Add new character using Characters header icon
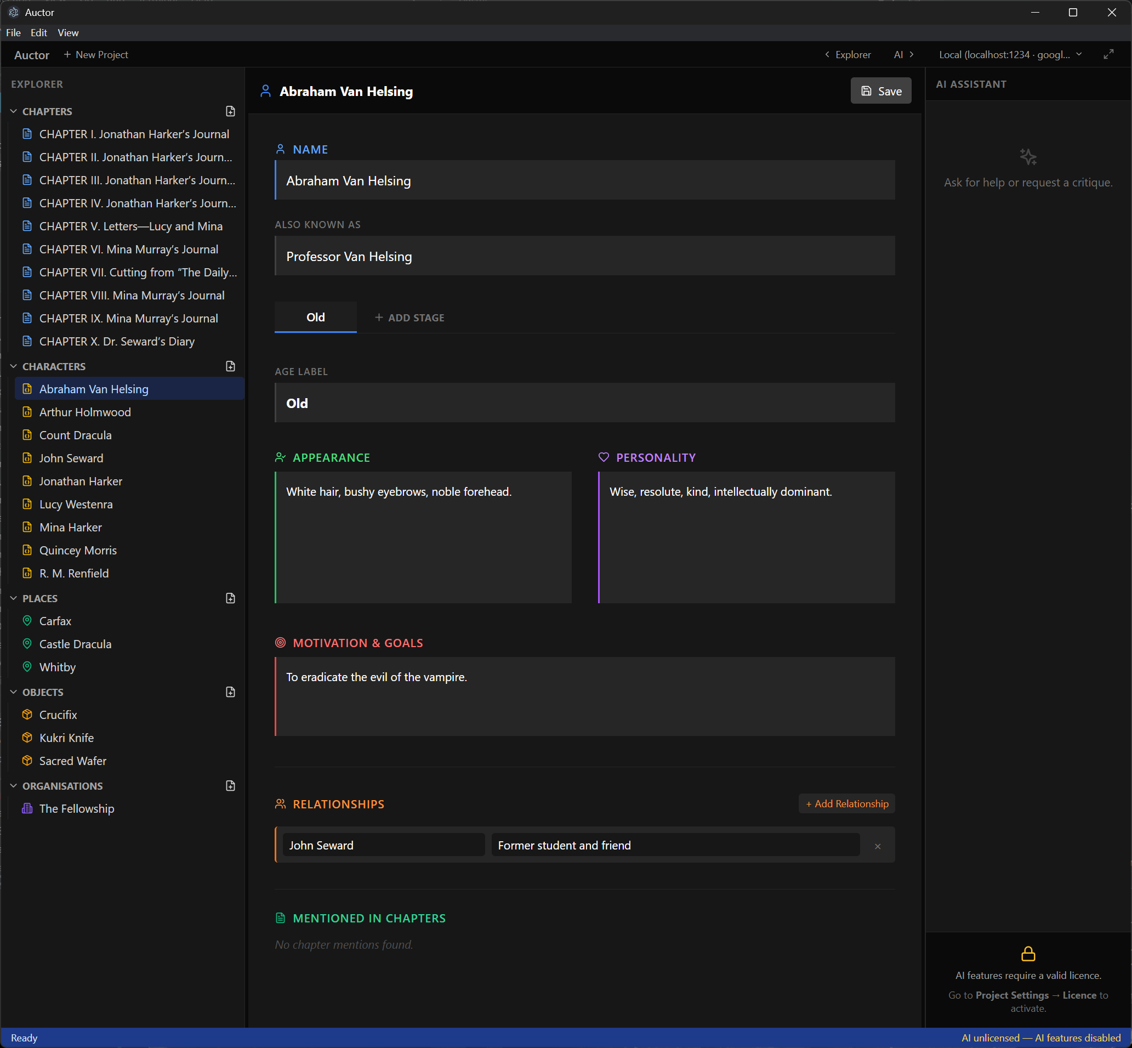1132x1048 pixels. pyautogui.click(x=230, y=366)
